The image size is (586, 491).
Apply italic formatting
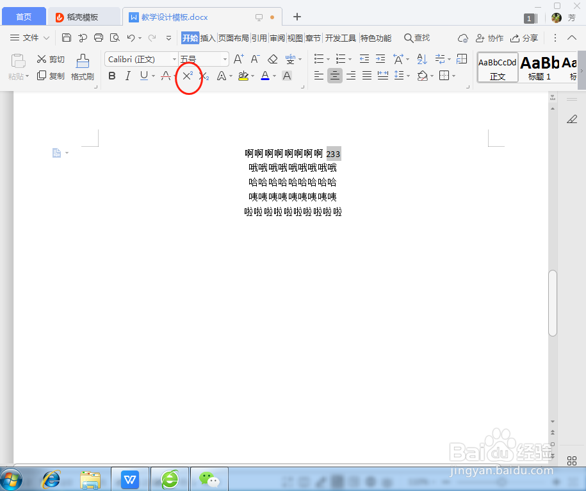click(127, 76)
